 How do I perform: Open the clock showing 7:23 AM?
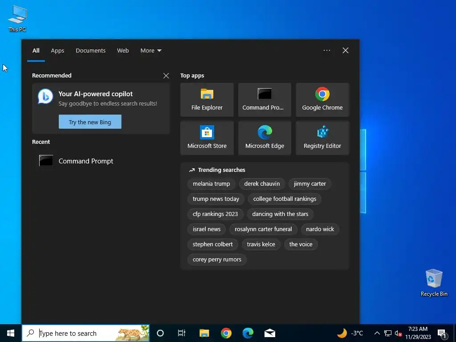[x=418, y=333]
